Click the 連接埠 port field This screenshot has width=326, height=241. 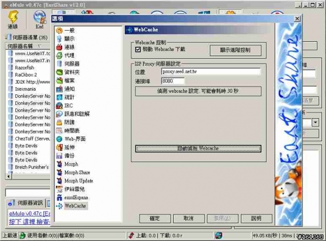[x=173, y=81]
